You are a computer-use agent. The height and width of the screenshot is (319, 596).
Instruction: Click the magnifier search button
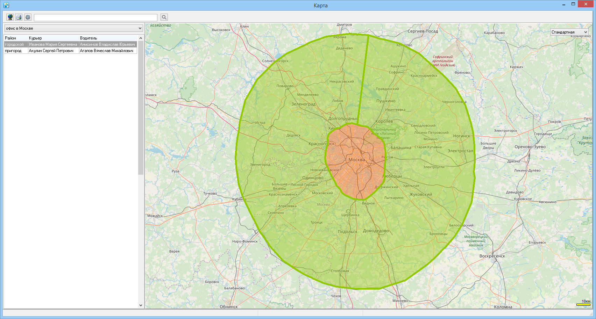[x=164, y=17]
